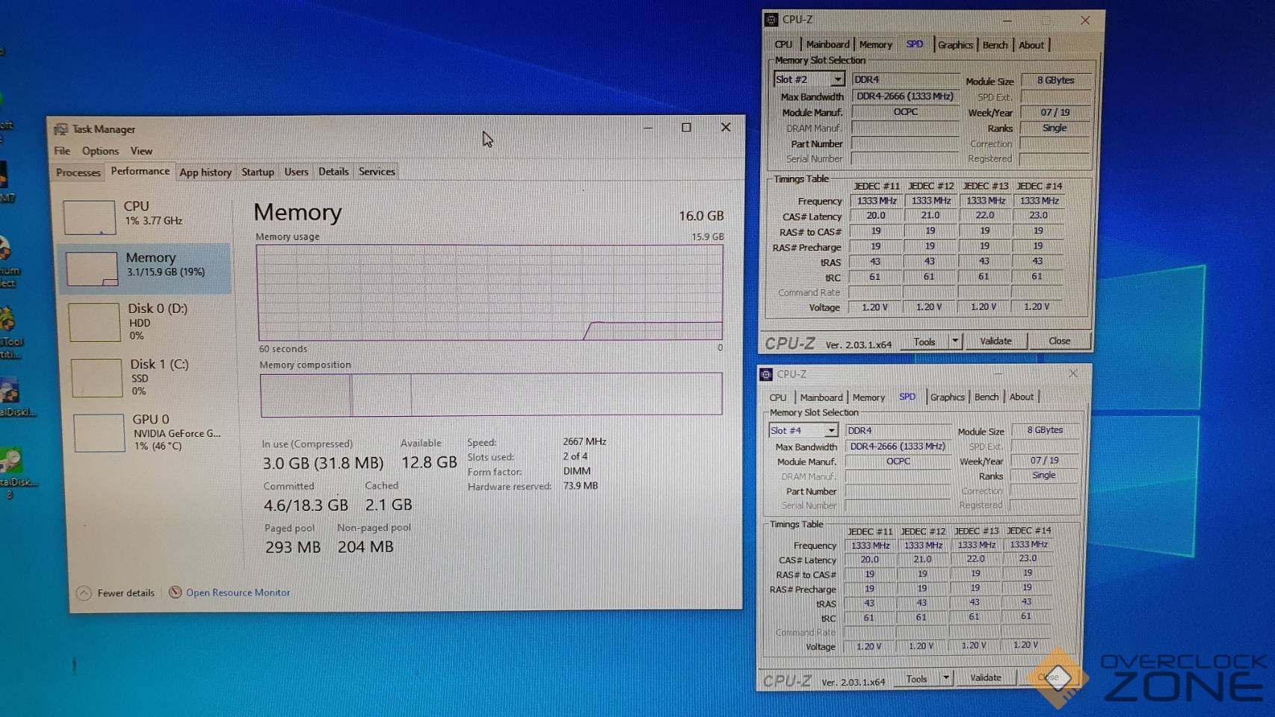Open the View menu in Task Manager

click(x=141, y=151)
